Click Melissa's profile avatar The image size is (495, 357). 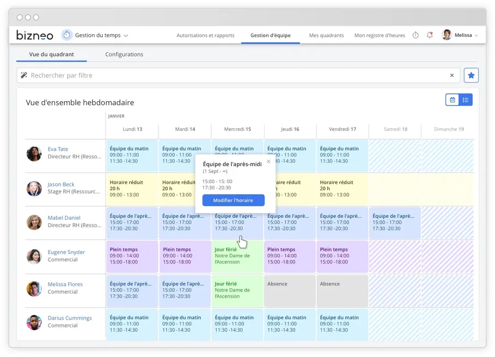click(x=447, y=35)
